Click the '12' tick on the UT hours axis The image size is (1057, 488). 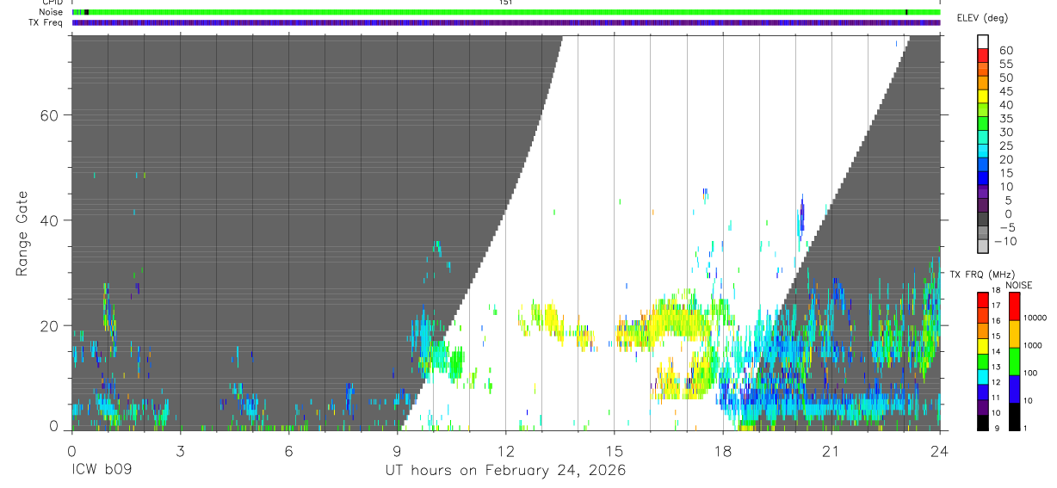[505, 451]
